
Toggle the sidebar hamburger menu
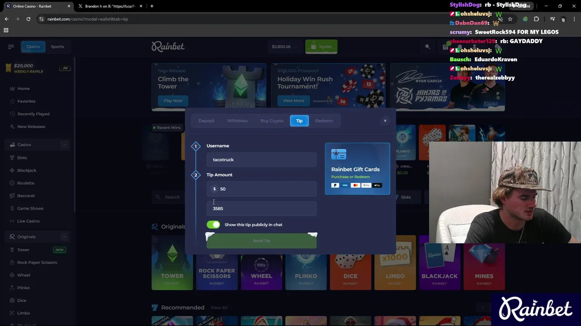(x=11, y=47)
